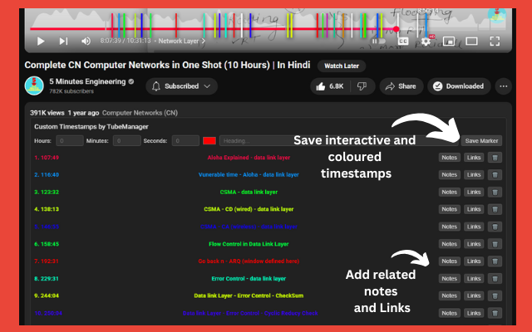
Task: Toggle the autoplay switch
Action: point(379,41)
